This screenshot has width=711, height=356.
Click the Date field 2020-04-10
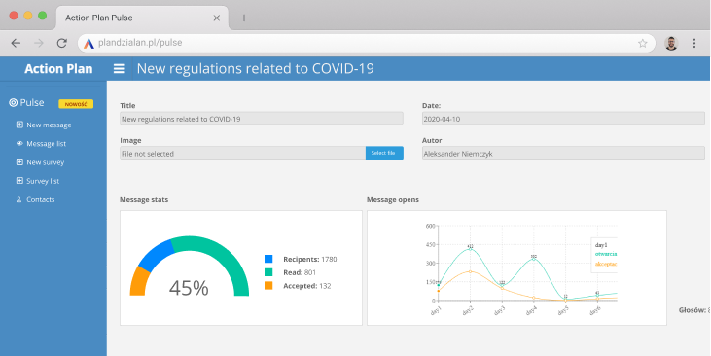(563, 119)
